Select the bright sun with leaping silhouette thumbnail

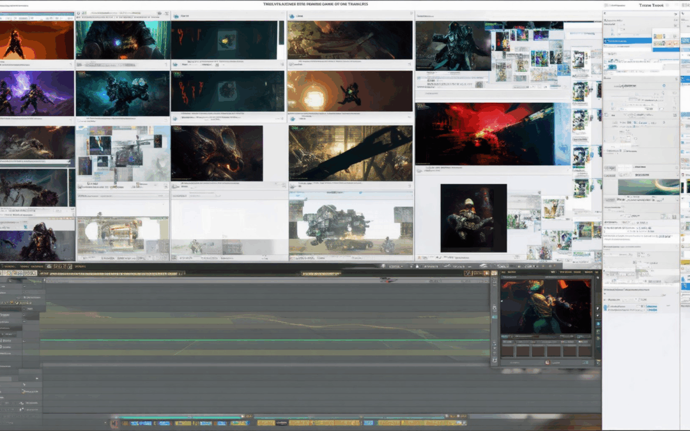tap(350, 91)
